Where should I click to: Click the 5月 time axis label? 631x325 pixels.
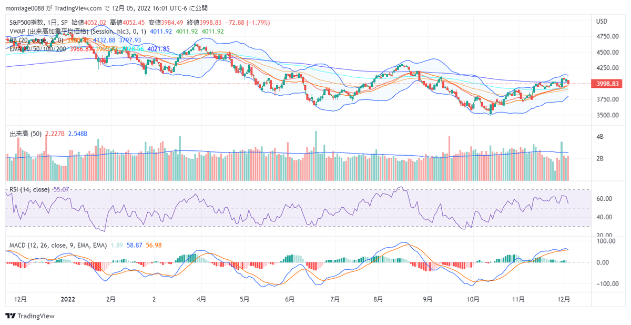pyautogui.click(x=244, y=299)
